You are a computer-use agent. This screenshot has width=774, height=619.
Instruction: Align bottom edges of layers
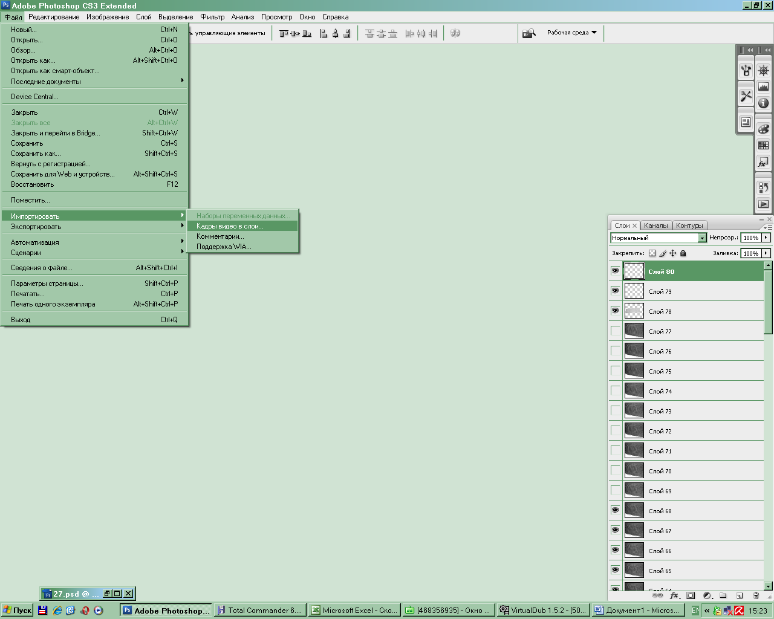coord(307,33)
